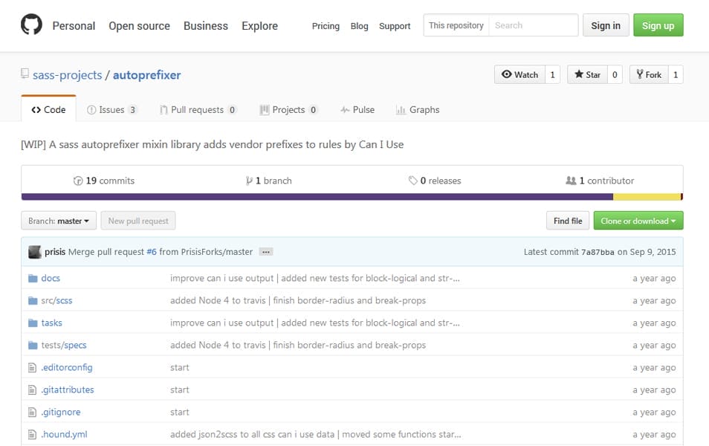
Task: Open the Pull requests tab
Action: [198, 109]
